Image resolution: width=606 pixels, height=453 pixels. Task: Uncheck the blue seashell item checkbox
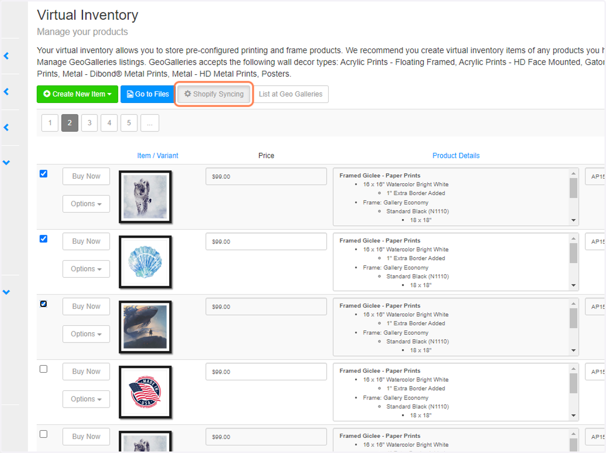[x=43, y=239]
